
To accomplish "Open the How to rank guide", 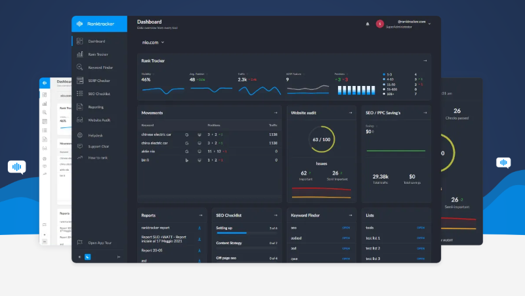I will pyautogui.click(x=98, y=158).
